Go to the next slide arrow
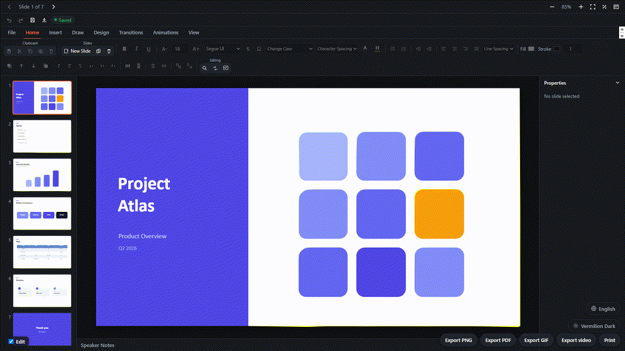 point(53,6)
